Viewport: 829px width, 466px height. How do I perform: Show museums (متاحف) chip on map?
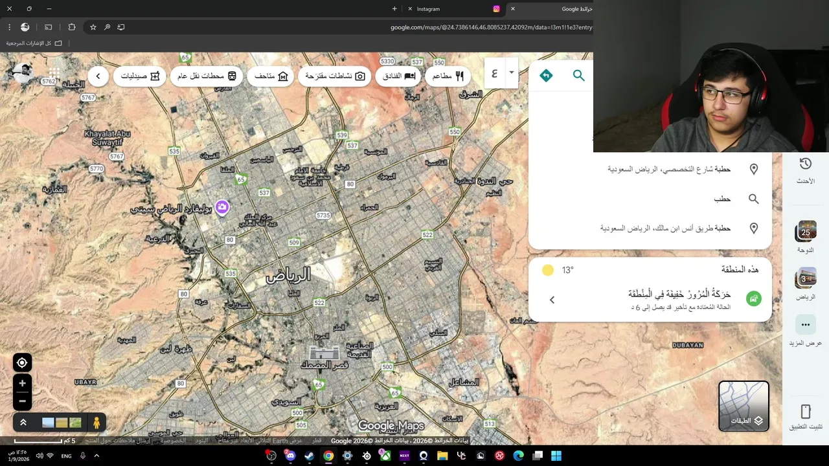click(x=271, y=76)
